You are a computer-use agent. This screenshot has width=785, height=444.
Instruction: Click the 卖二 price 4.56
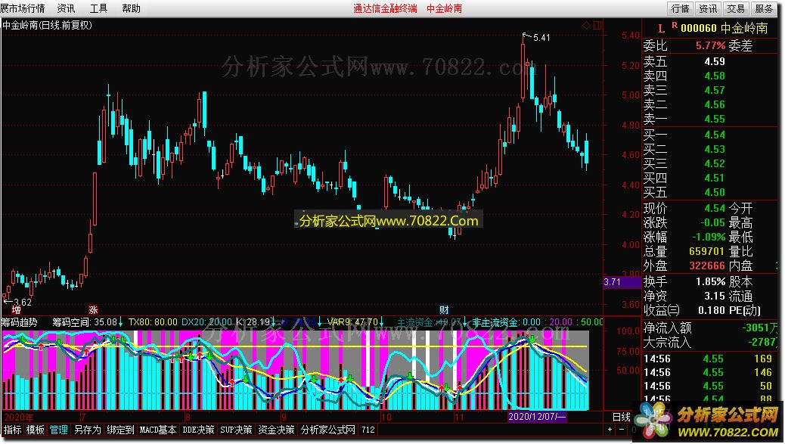click(x=715, y=104)
